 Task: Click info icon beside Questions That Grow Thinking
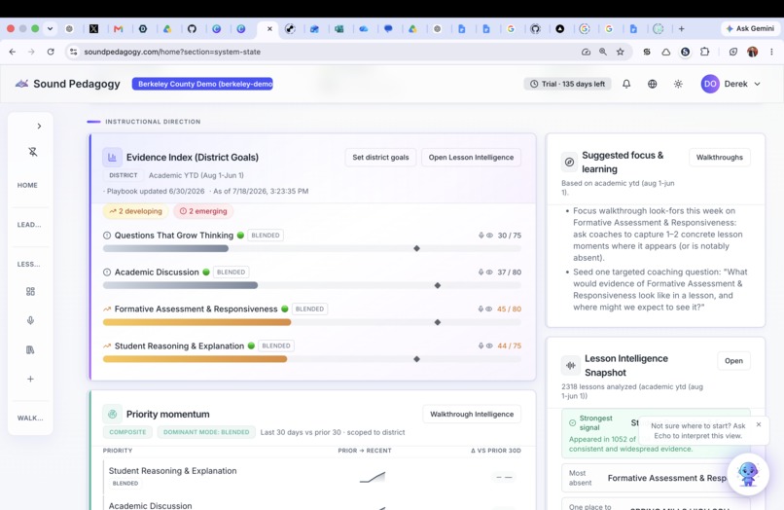[107, 236]
